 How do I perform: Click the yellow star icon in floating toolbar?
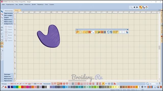96,32
